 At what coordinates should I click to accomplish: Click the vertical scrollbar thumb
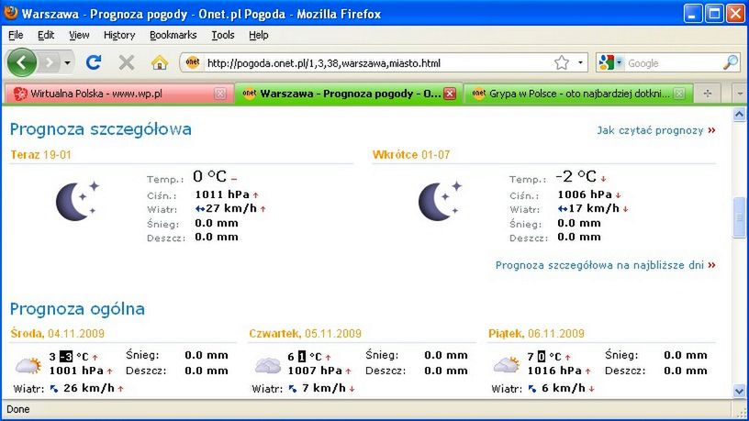click(739, 216)
